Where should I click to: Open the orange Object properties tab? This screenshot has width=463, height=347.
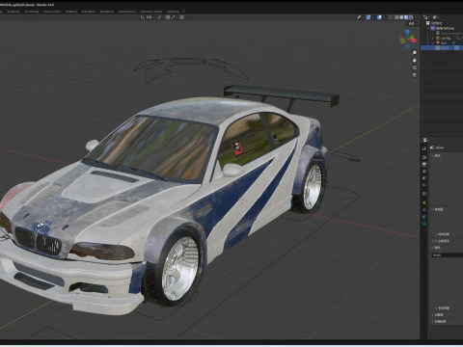(424, 202)
